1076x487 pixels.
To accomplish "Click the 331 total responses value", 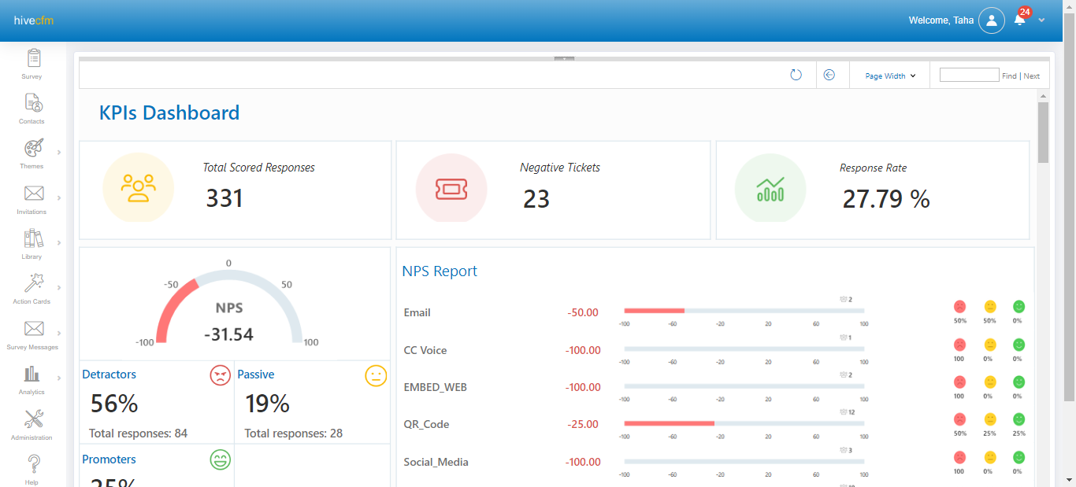I will click(x=224, y=198).
